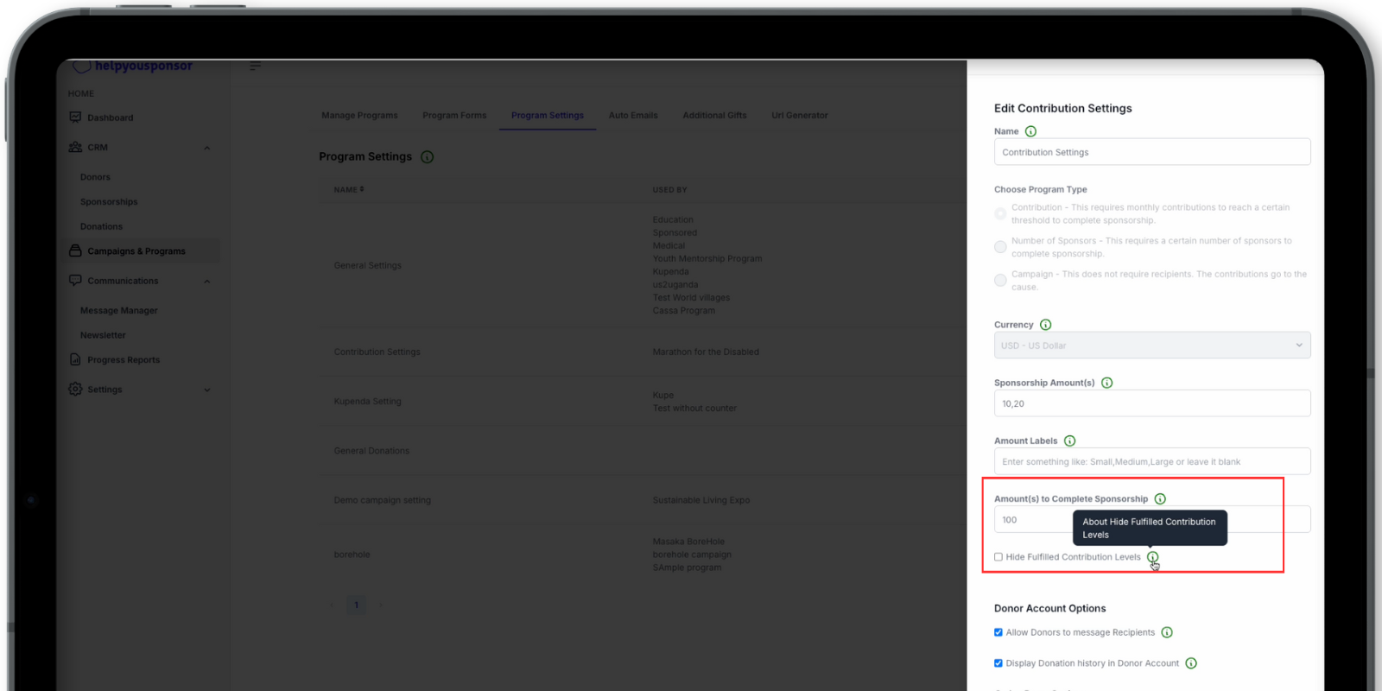This screenshot has height=691, width=1382.
Task: Collapse the CRM sidebar section chevron
Action: (x=207, y=148)
